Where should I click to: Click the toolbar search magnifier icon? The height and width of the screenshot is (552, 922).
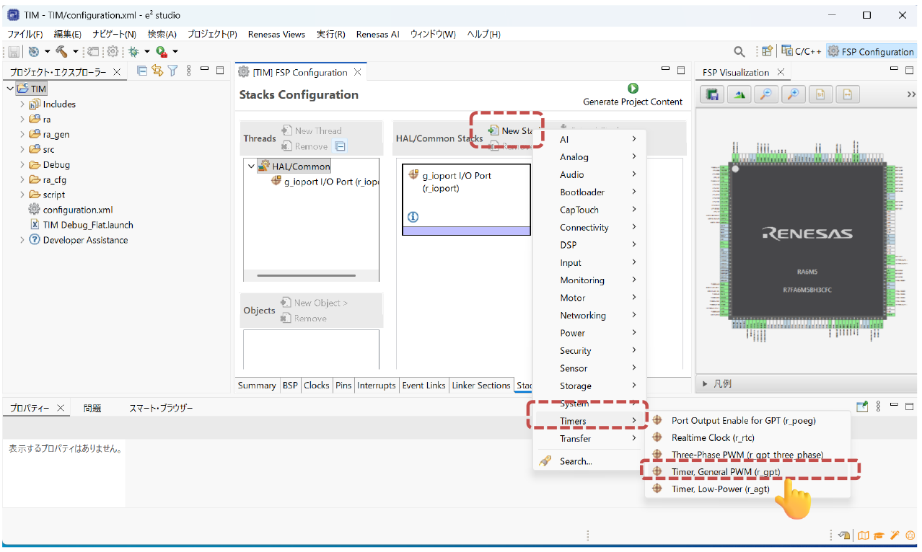[739, 52]
